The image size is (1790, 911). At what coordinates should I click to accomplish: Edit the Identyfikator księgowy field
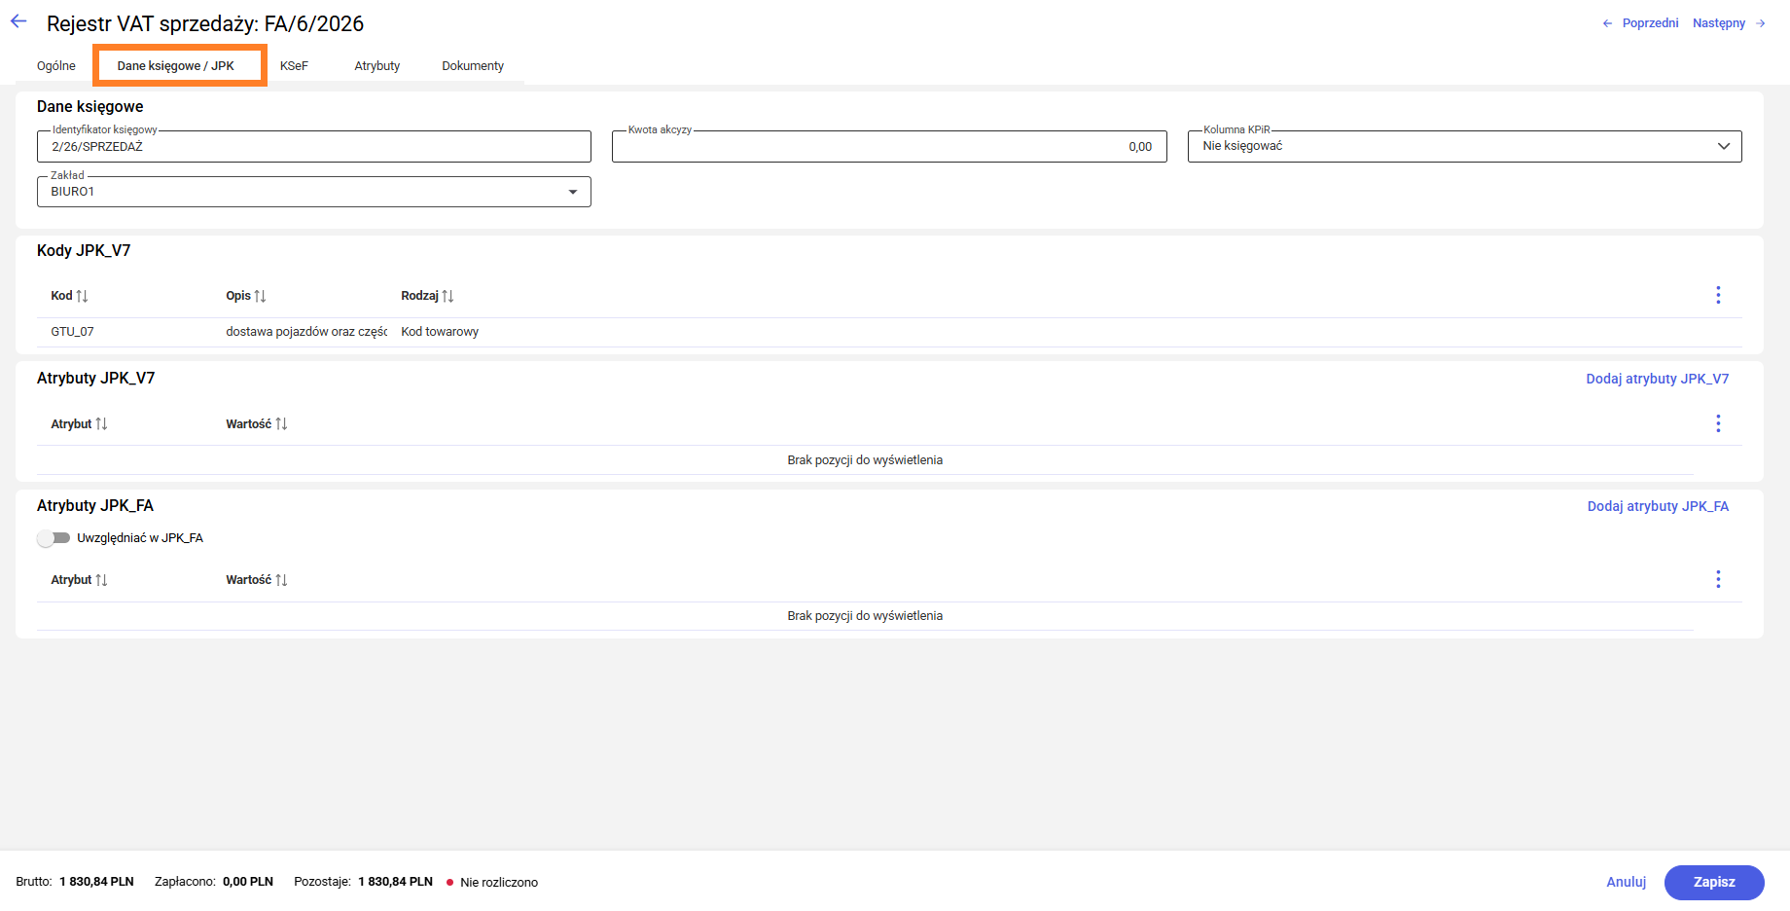314,146
